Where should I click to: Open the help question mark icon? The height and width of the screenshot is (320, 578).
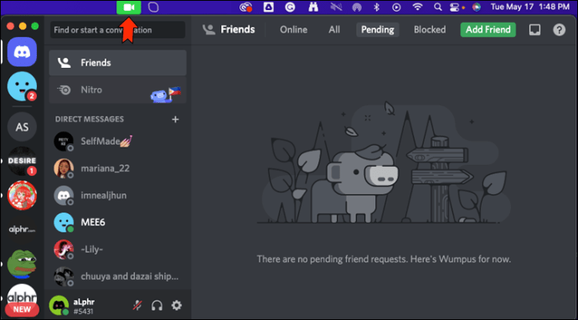pos(560,30)
